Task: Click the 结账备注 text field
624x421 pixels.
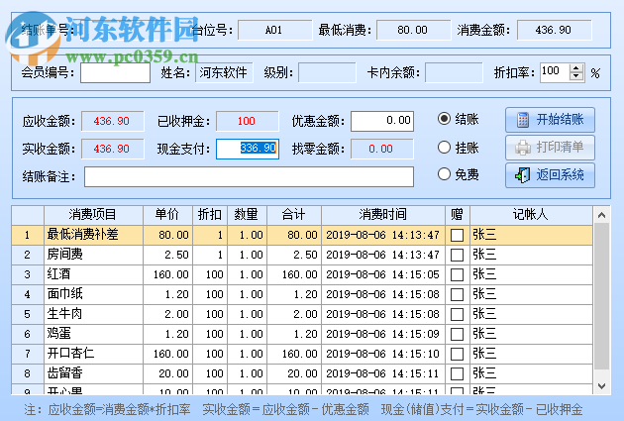Action: click(250, 176)
